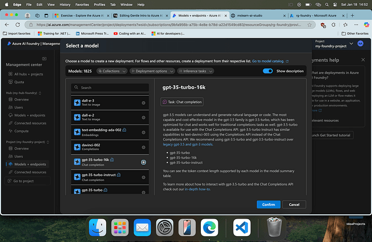372x242 pixels.
Task: Select gpt-35-turbo-instruct radio button
Action: tap(143, 178)
